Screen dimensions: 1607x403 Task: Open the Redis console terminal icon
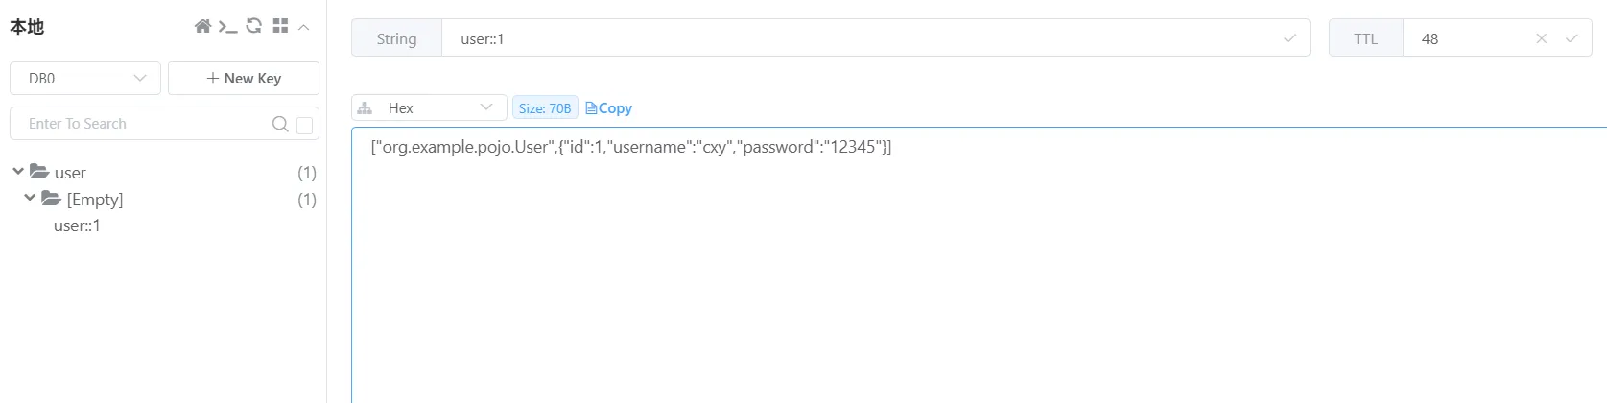click(x=227, y=26)
